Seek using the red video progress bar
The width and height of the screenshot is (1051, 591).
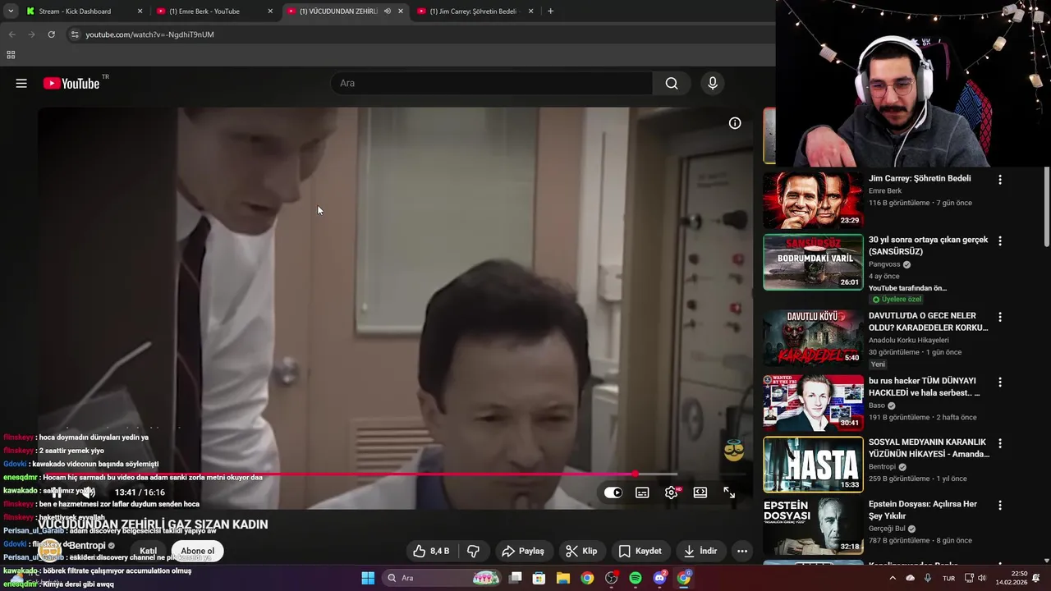tap(358, 474)
